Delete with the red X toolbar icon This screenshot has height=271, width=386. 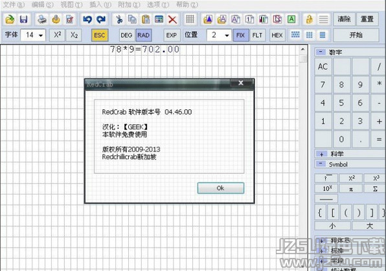tap(172, 19)
